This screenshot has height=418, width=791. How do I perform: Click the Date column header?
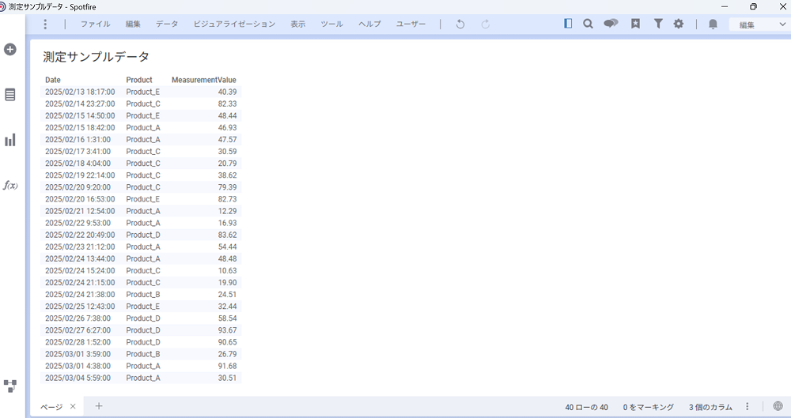point(53,80)
